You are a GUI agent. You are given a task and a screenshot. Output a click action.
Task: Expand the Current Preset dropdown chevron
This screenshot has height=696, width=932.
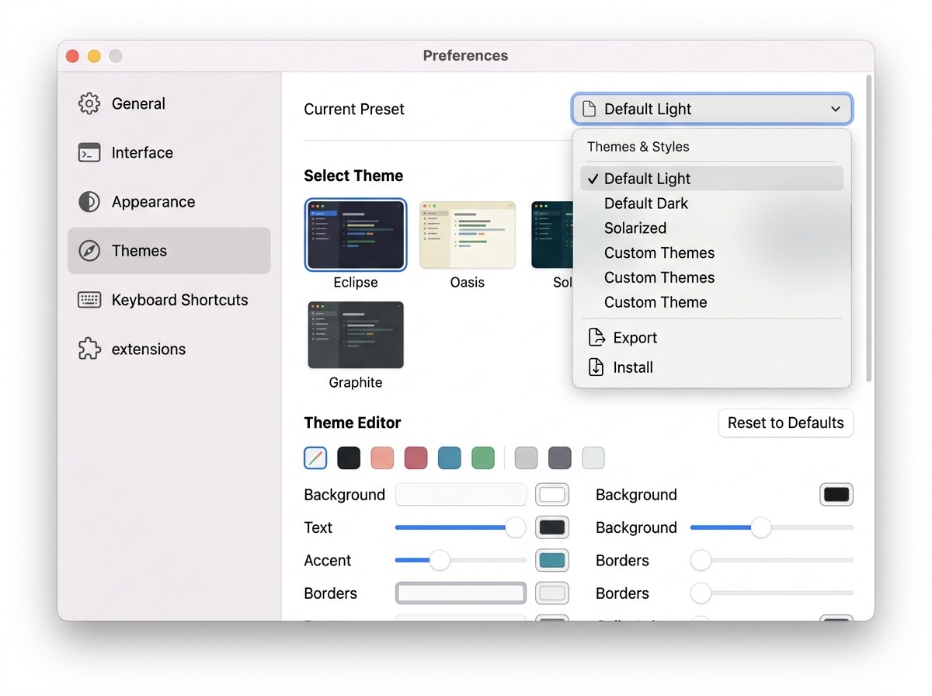[836, 110]
